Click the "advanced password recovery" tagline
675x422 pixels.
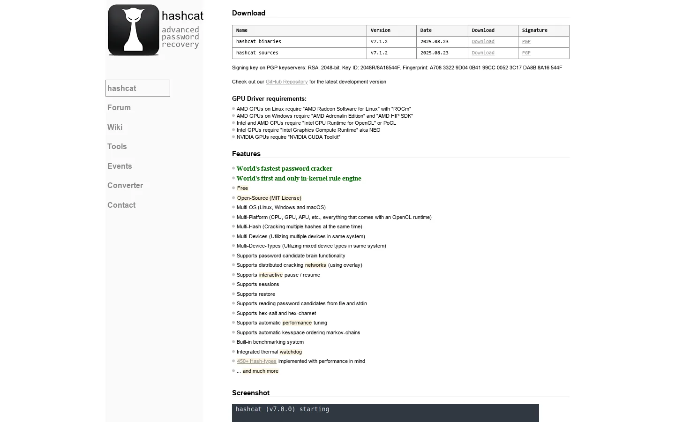(x=180, y=37)
